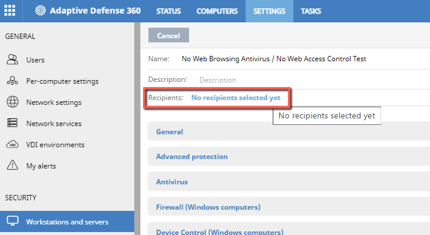
Task: Switch to the STATUS tab
Action: coord(168,11)
